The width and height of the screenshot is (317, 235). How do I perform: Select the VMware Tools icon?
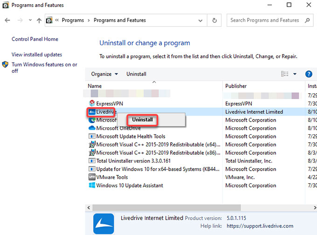click(x=92, y=177)
